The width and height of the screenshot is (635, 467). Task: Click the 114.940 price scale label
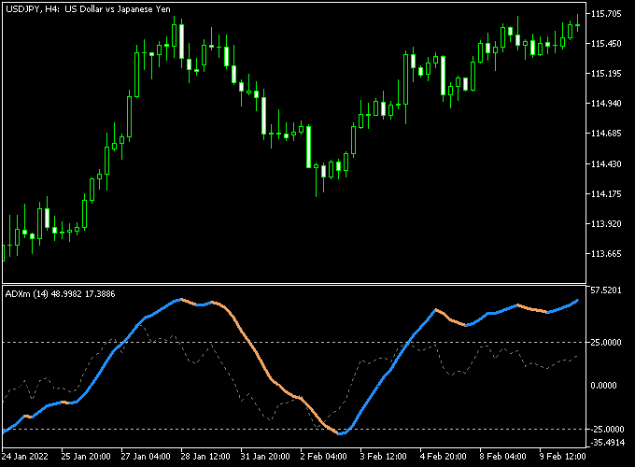coord(606,104)
